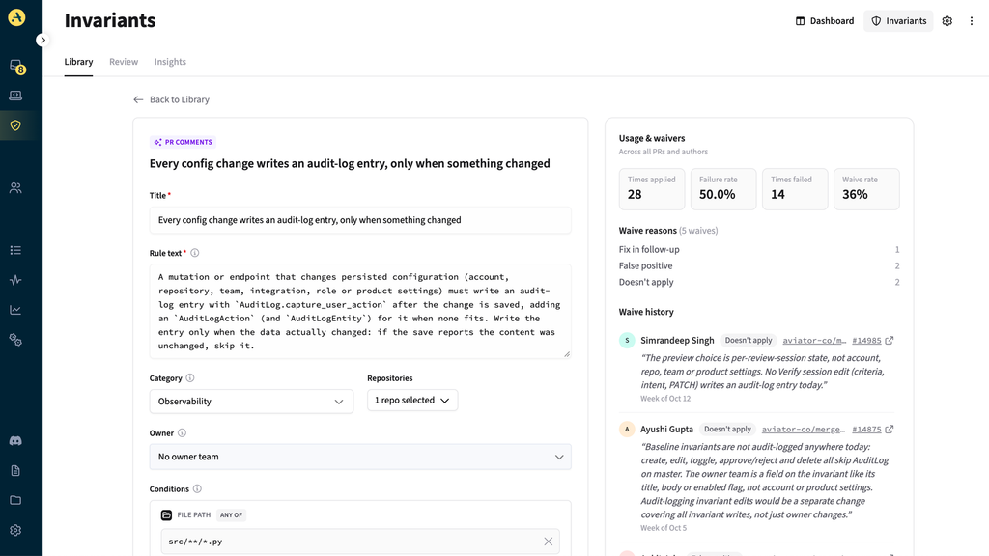Click the info icon beside Conditions
Image resolution: width=989 pixels, height=556 pixels.
(x=197, y=489)
